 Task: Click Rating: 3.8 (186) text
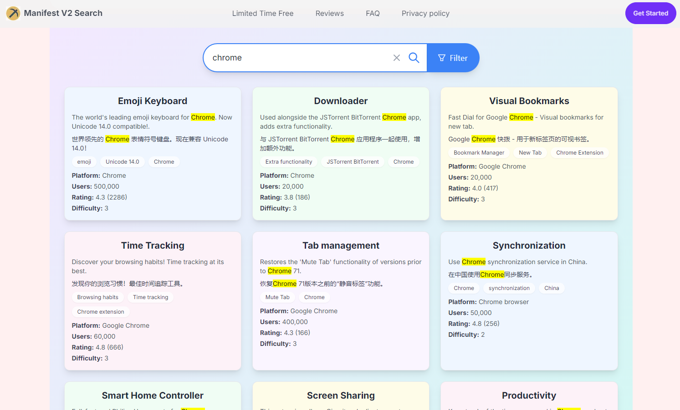(285, 197)
